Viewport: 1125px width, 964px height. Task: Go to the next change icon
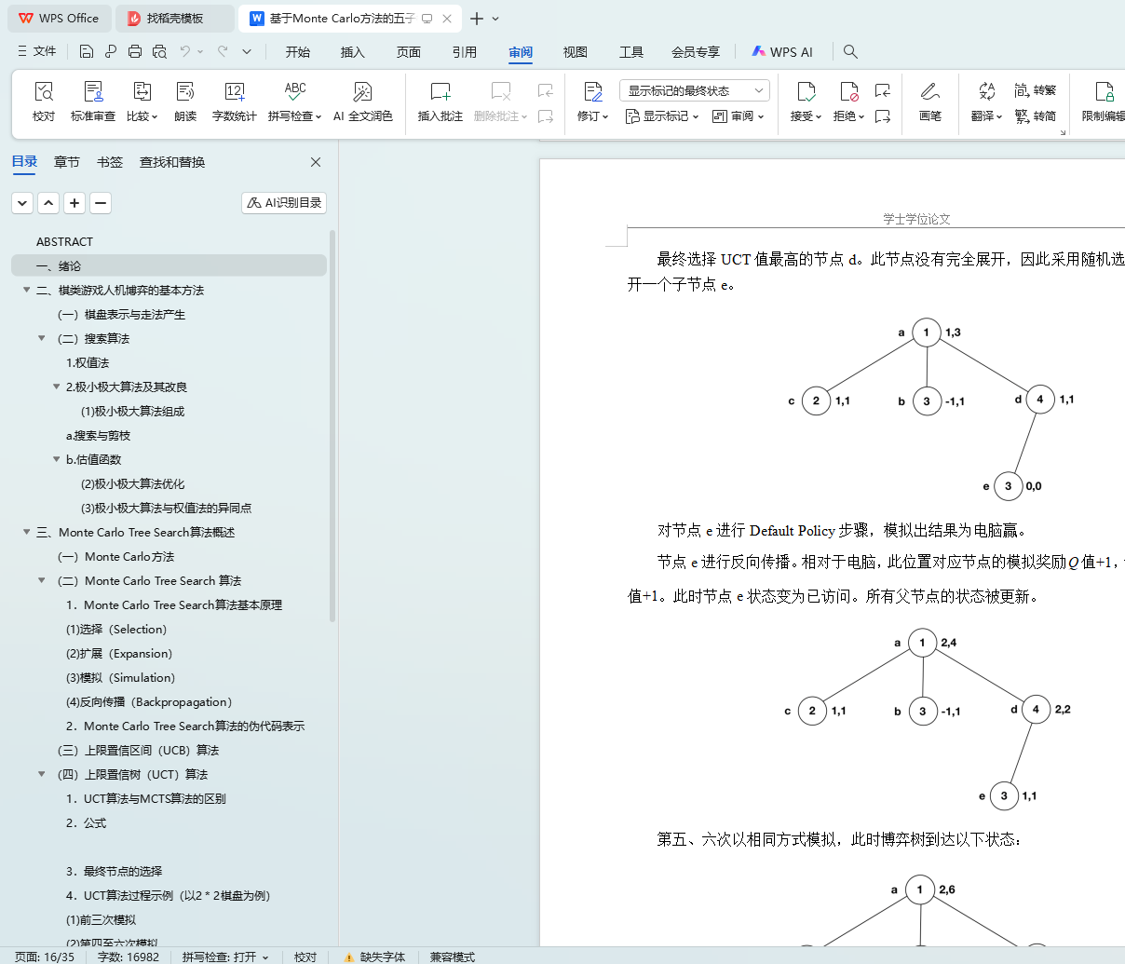(883, 116)
